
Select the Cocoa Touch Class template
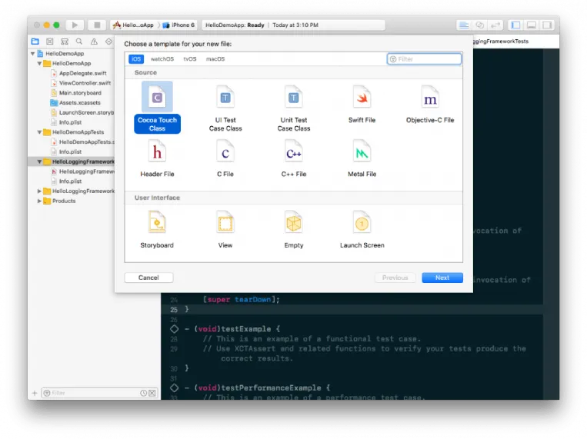[x=157, y=108]
